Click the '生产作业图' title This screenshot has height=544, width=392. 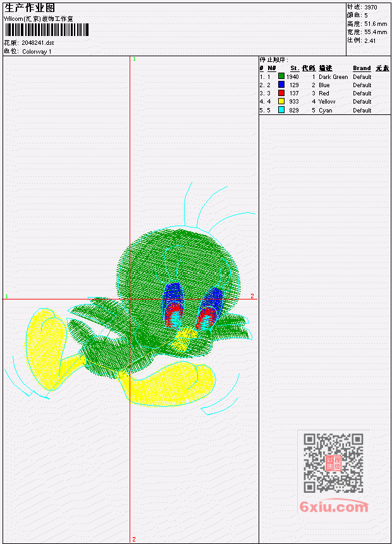(x=30, y=8)
